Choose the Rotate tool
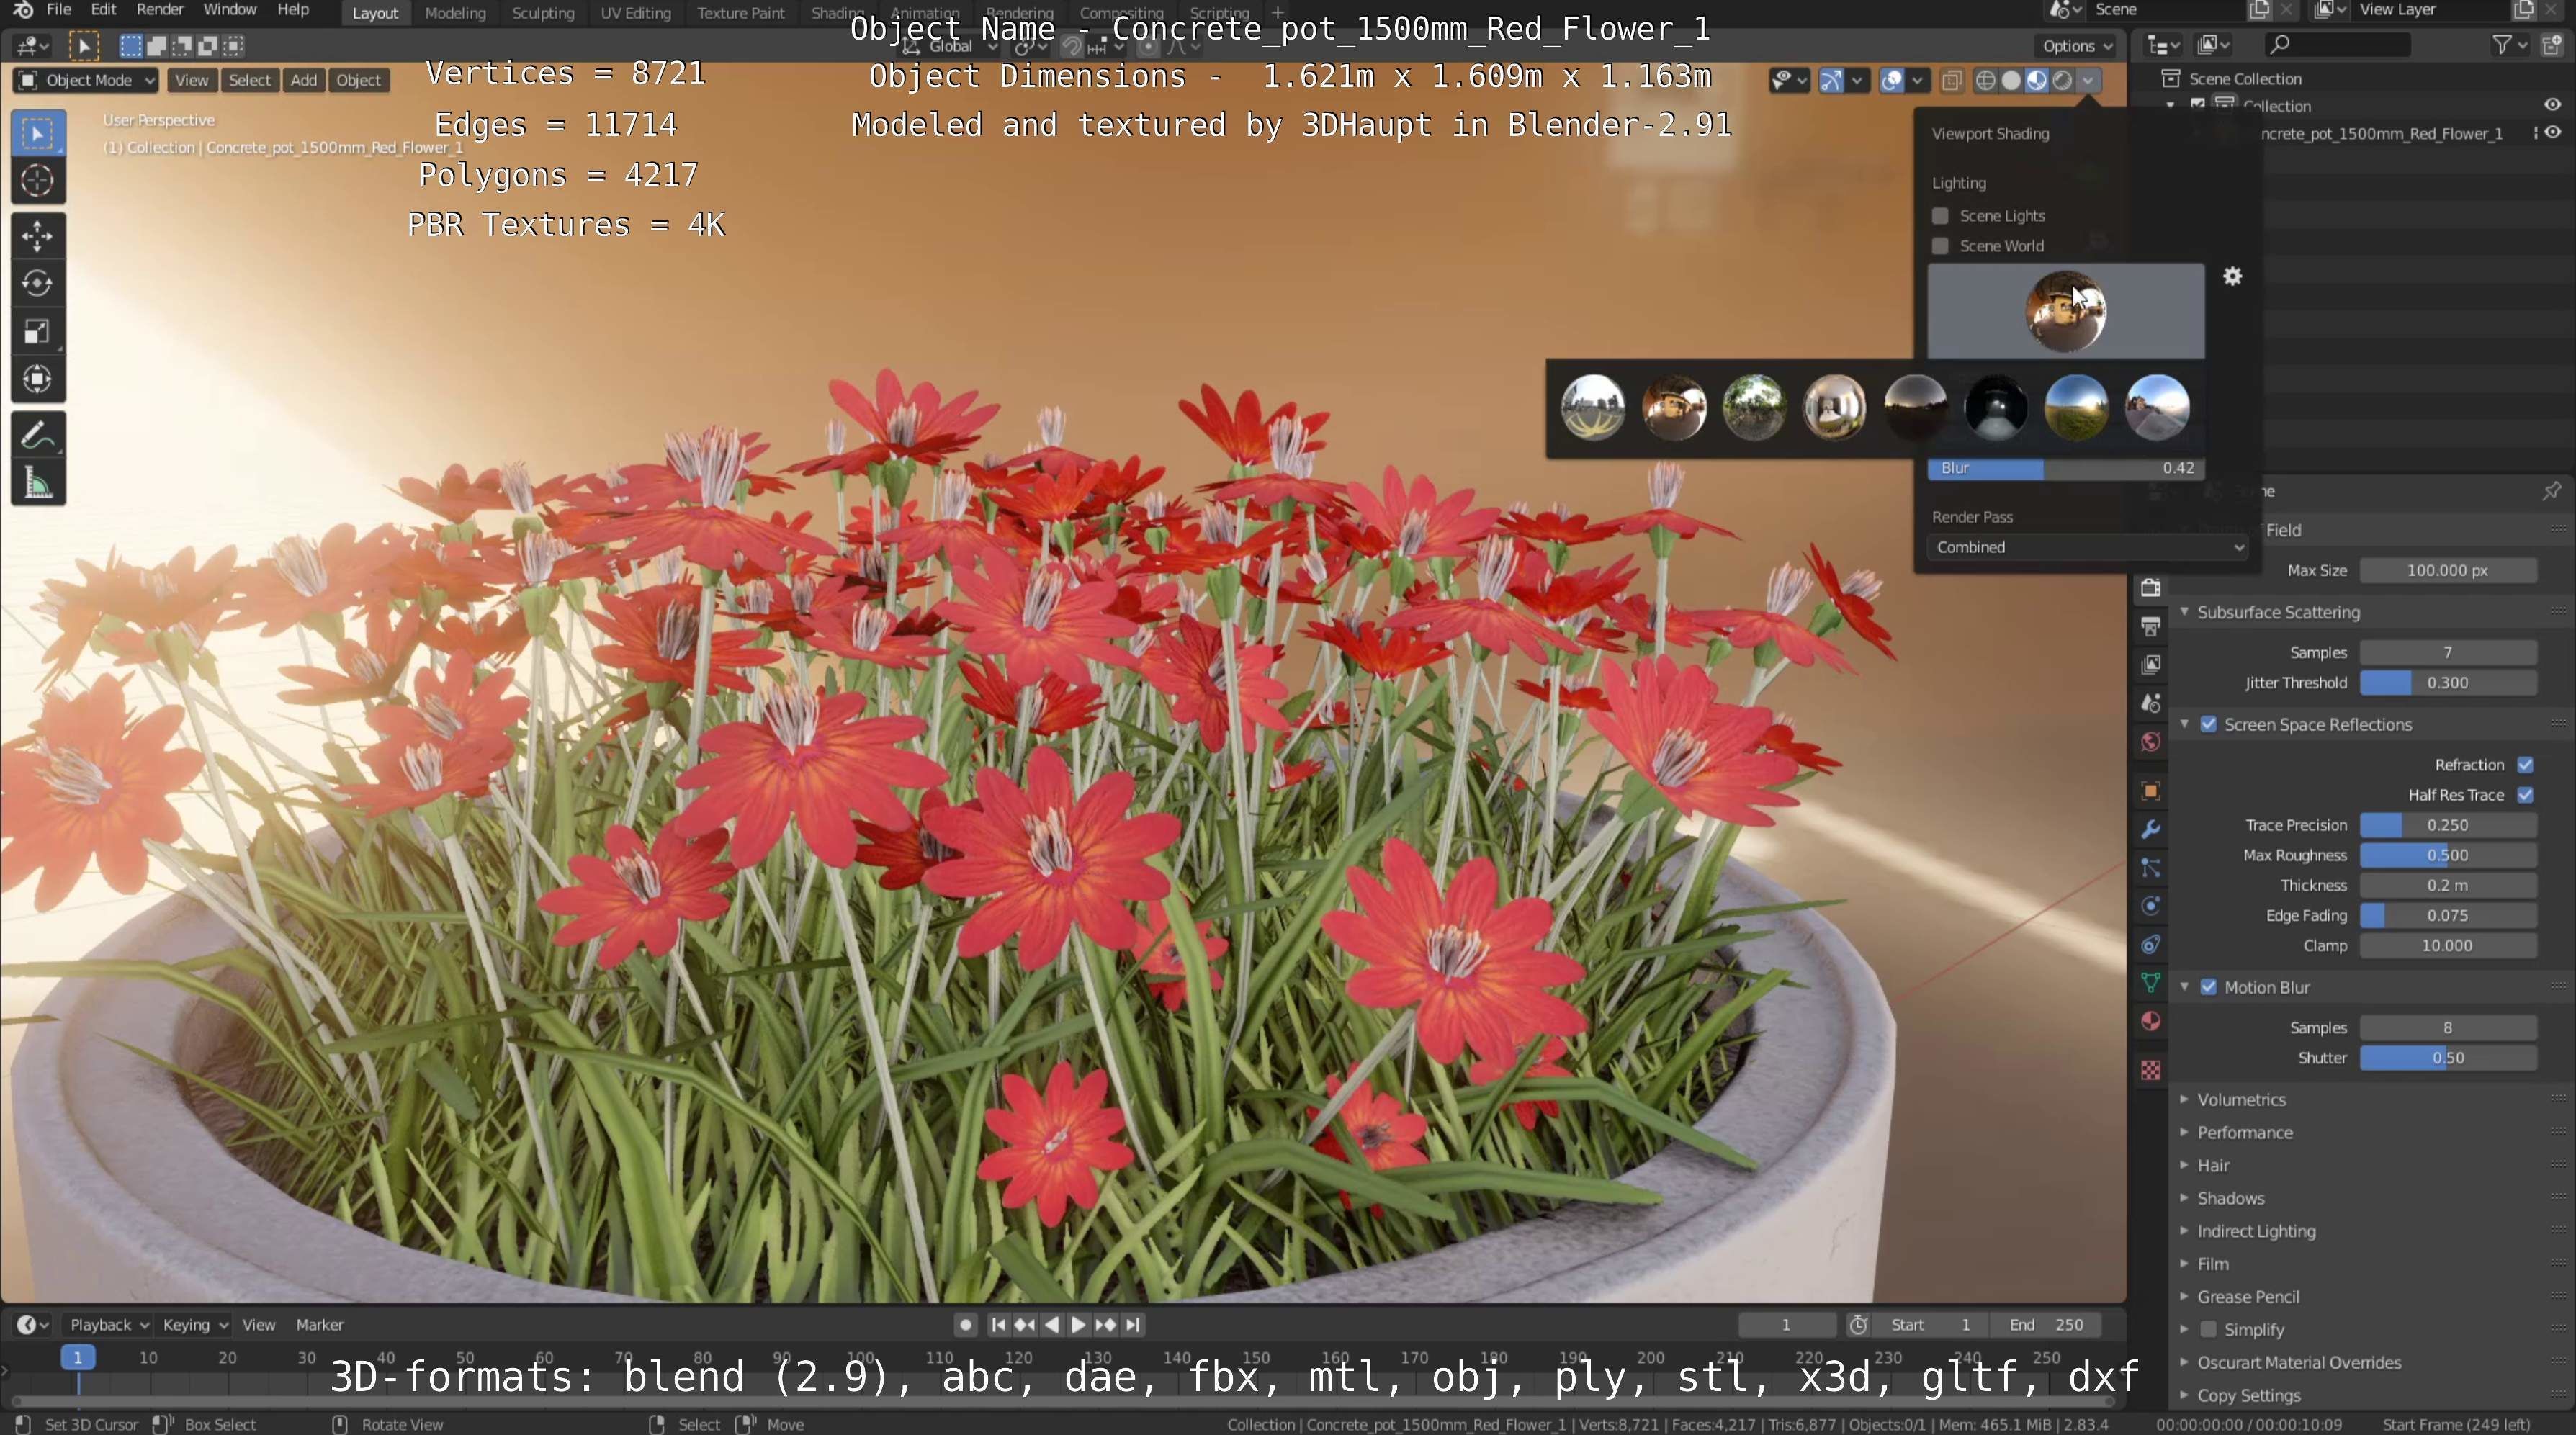 click(38, 284)
